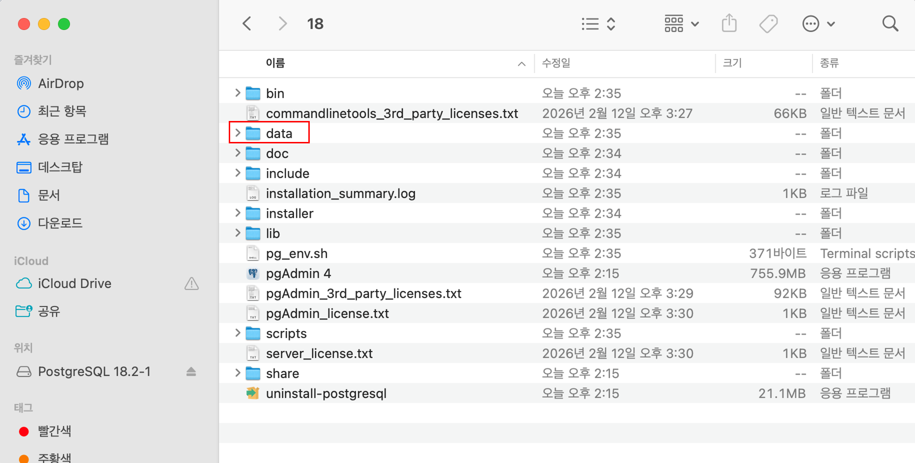Expand the installer folder
The width and height of the screenshot is (915, 463).
click(x=237, y=213)
